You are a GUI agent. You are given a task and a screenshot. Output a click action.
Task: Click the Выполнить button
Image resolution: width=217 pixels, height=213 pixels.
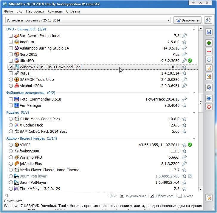pyautogui.click(x=187, y=20)
